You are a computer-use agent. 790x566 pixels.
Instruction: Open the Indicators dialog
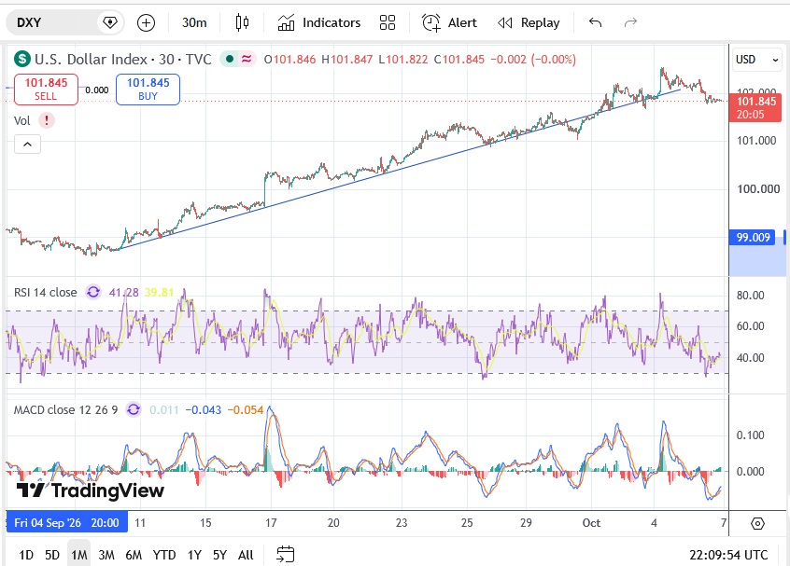319,22
